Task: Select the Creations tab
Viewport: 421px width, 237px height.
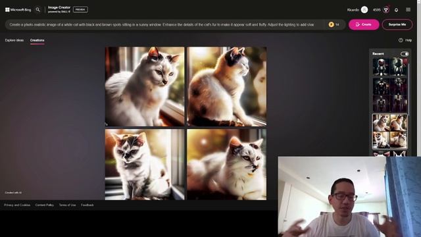Action: click(37, 40)
